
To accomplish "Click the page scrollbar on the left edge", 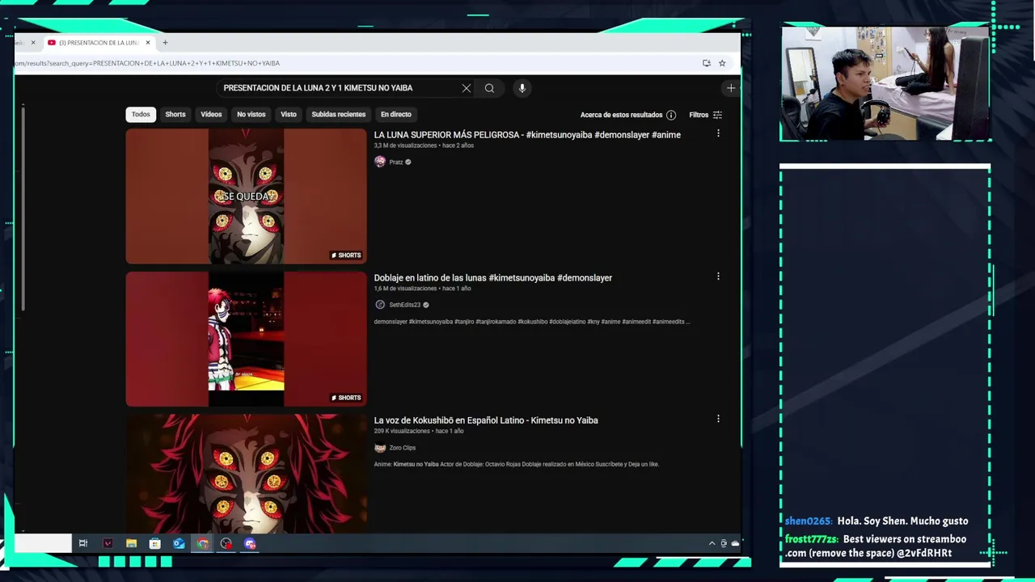I will pyautogui.click(x=23, y=209).
